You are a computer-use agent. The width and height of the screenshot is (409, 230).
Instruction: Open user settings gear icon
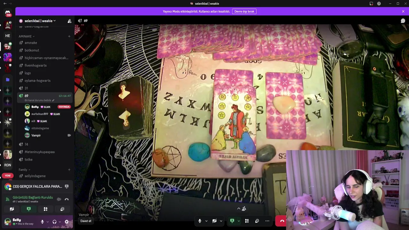66,222
